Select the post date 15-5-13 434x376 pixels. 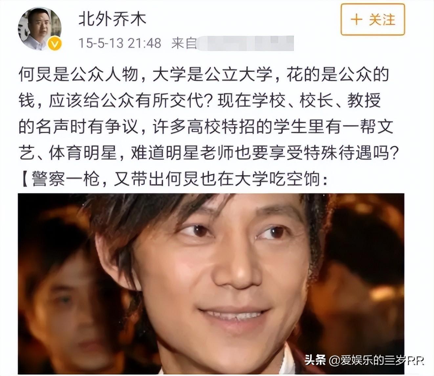pos(101,43)
